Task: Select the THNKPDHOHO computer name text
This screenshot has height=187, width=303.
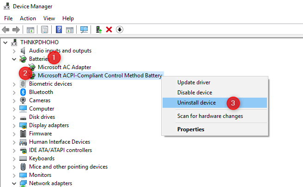Action: [x=39, y=42]
